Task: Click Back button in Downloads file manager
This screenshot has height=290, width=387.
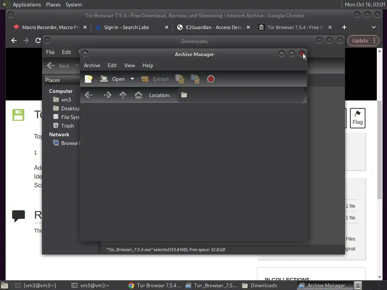Action: [x=58, y=66]
